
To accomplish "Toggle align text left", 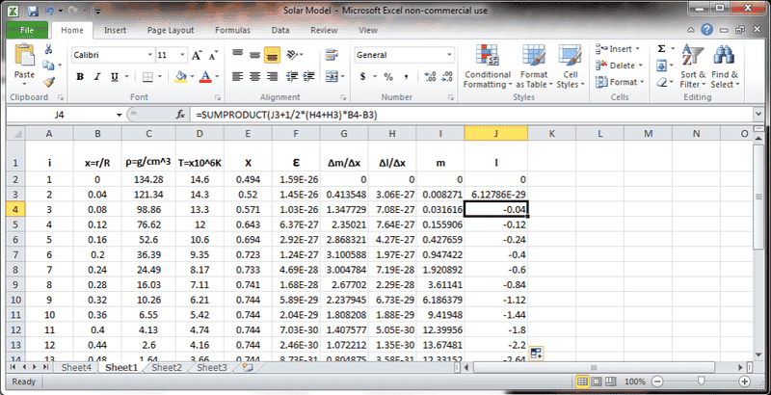I will 238,77.
